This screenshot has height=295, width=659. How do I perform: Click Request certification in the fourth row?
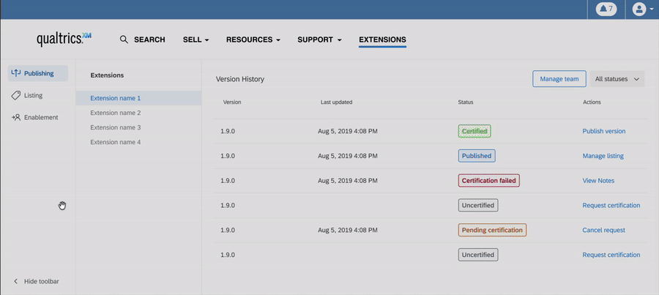(611, 206)
